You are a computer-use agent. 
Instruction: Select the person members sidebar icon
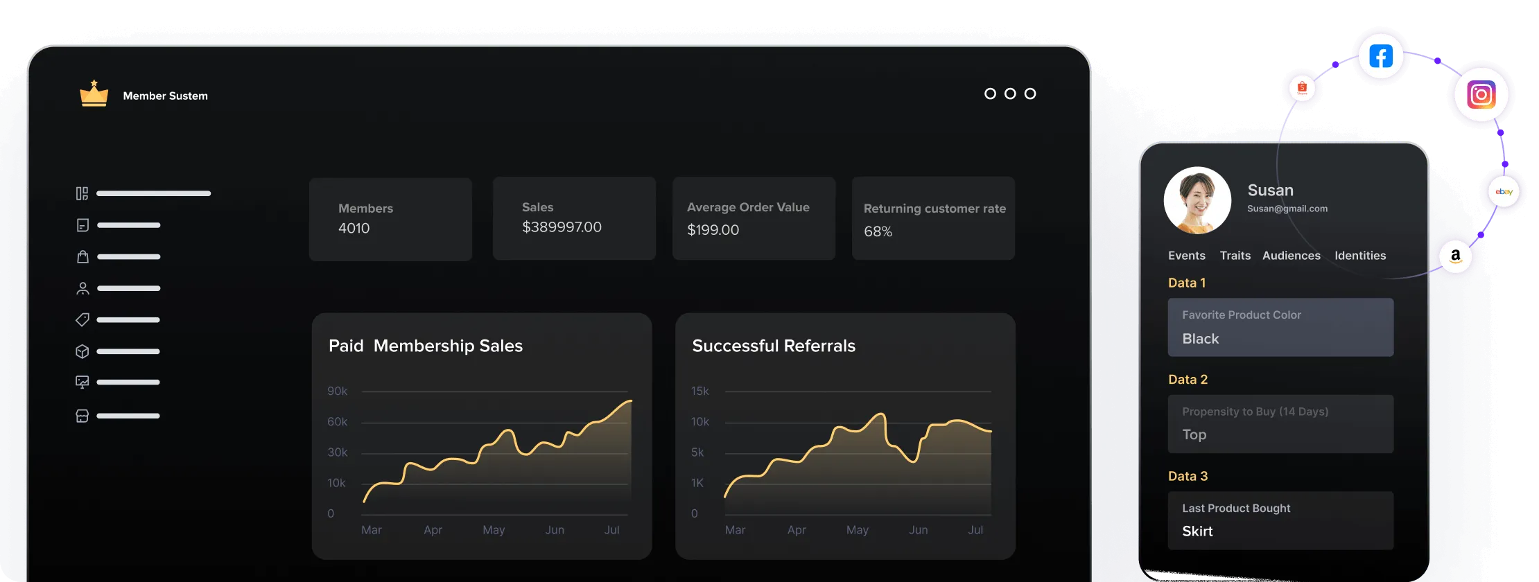(x=82, y=288)
